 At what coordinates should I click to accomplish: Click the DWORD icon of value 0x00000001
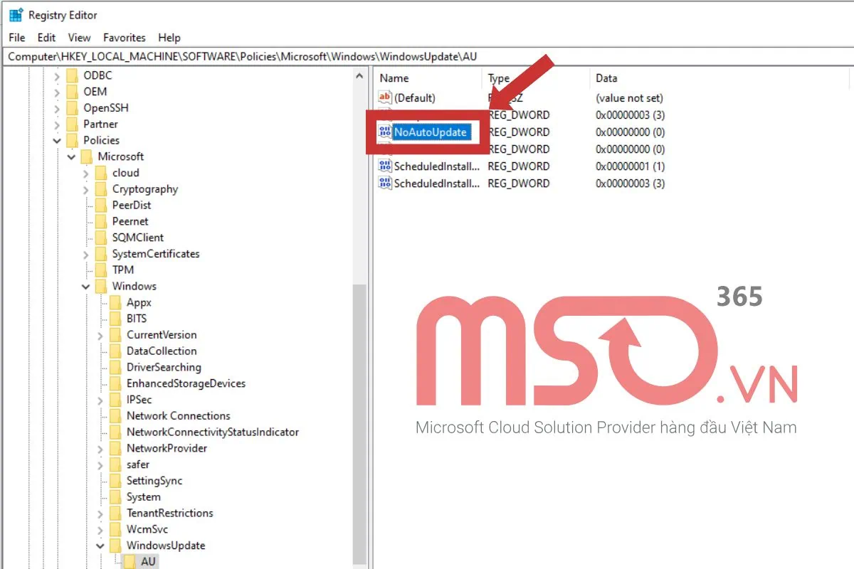pyautogui.click(x=385, y=166)
